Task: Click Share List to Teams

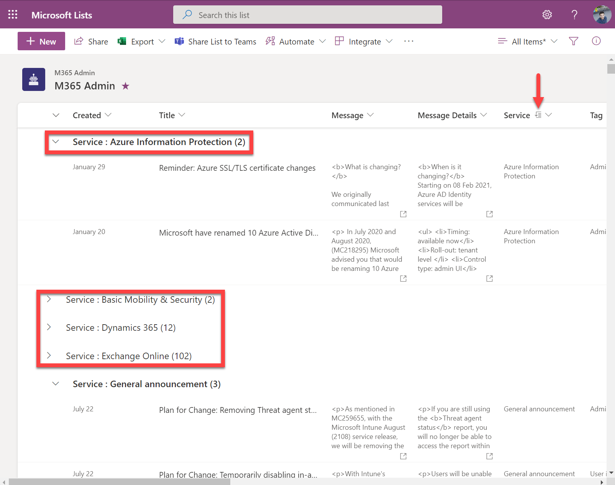Action: pyautogui.click(x=215, y=41)
